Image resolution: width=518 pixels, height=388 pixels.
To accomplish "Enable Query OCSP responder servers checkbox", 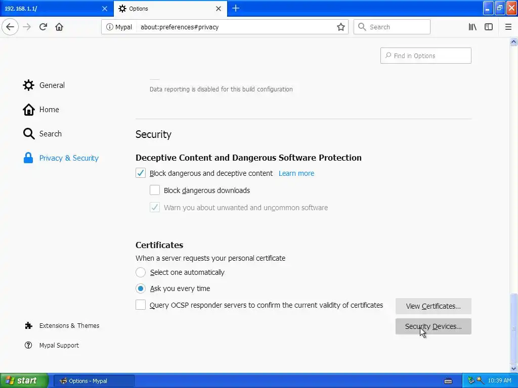I will (x=141, y=305).
